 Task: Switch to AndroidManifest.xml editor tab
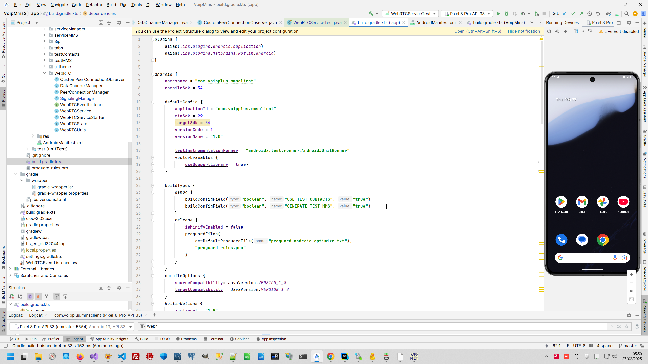[436, 22]
